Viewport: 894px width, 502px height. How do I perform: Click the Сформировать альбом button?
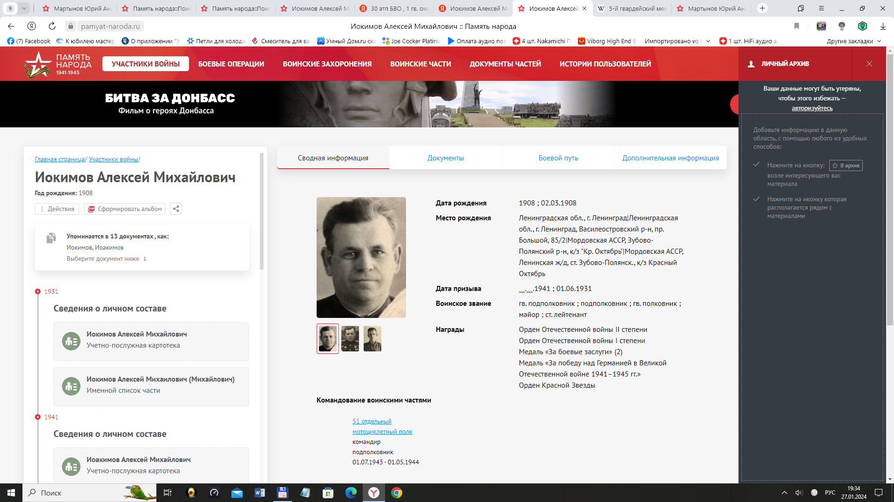click(x=125, y=209)
